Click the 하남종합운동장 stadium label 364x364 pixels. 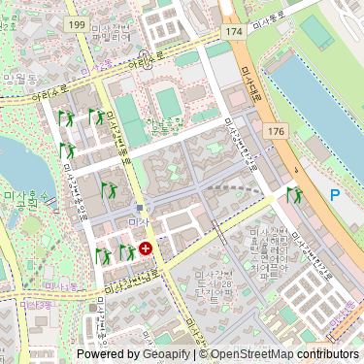pos(162,126)
